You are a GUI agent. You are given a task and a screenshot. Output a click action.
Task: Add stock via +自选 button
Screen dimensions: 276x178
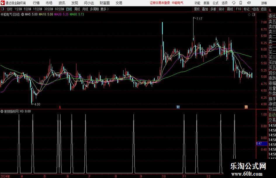click(x=255, y=9)
